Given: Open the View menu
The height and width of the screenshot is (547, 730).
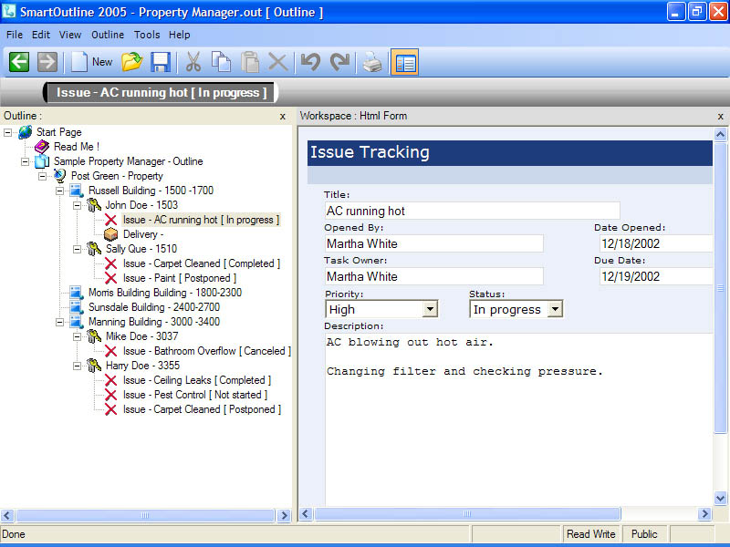Looking at the screenshot, I should pos(70,35).
